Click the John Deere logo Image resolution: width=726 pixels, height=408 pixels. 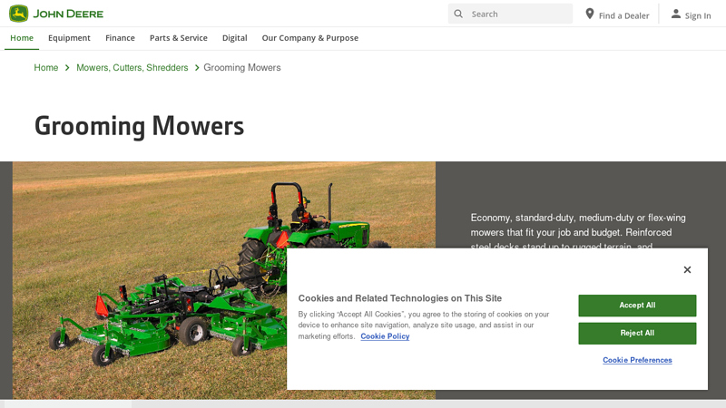(x=56, y=14)
